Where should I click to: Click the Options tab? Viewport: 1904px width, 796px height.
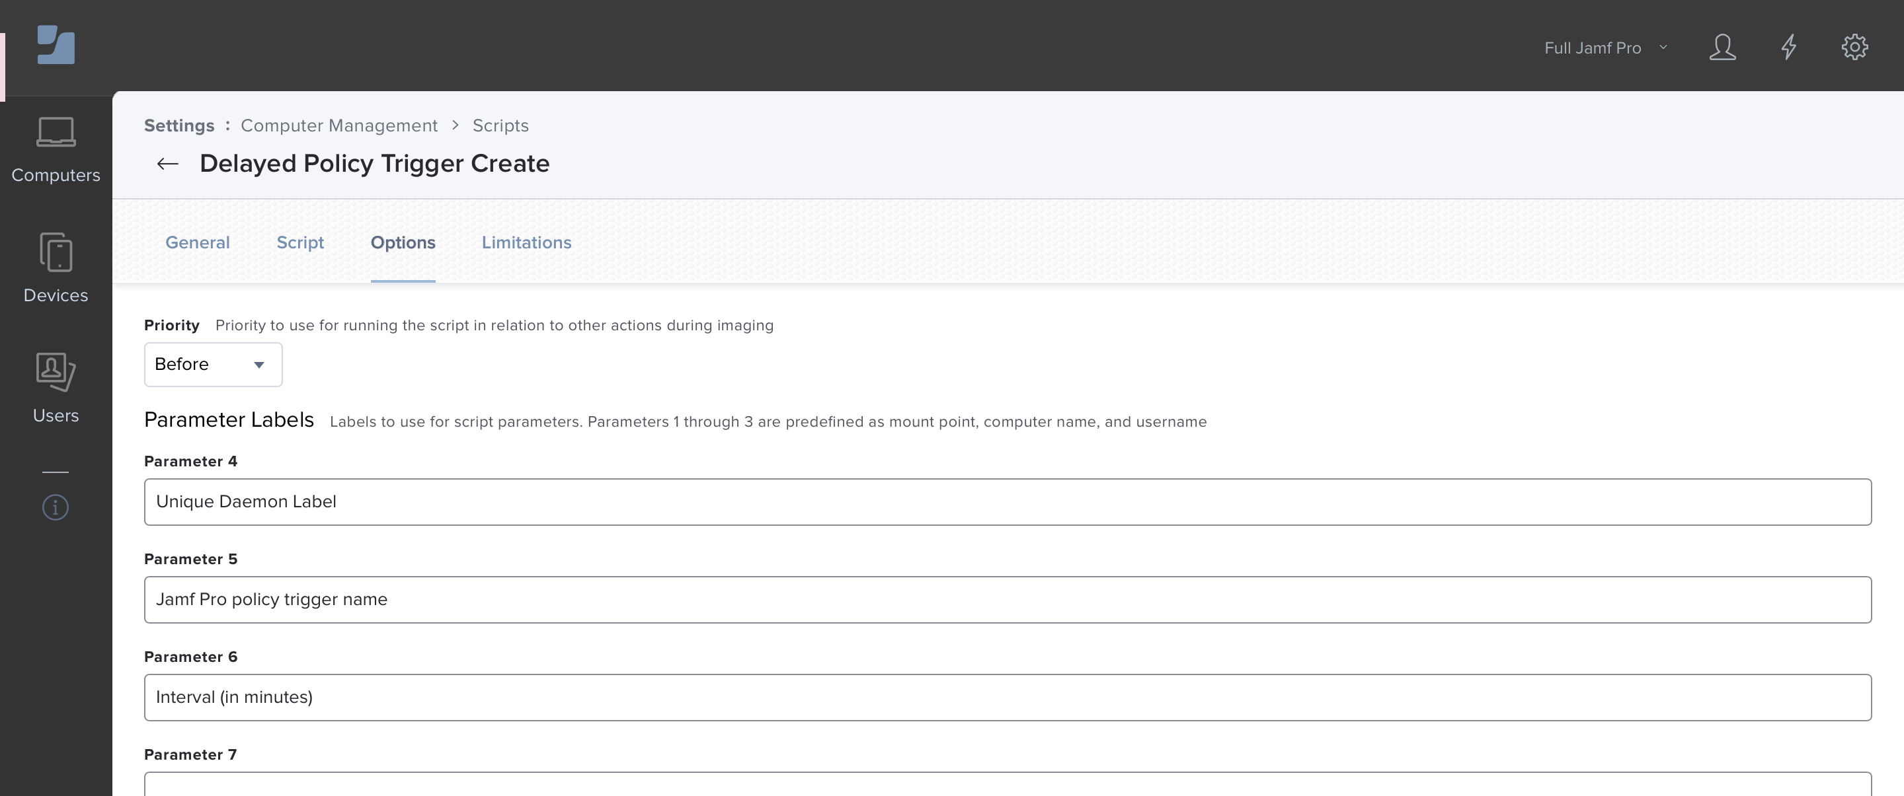[402, 242]
